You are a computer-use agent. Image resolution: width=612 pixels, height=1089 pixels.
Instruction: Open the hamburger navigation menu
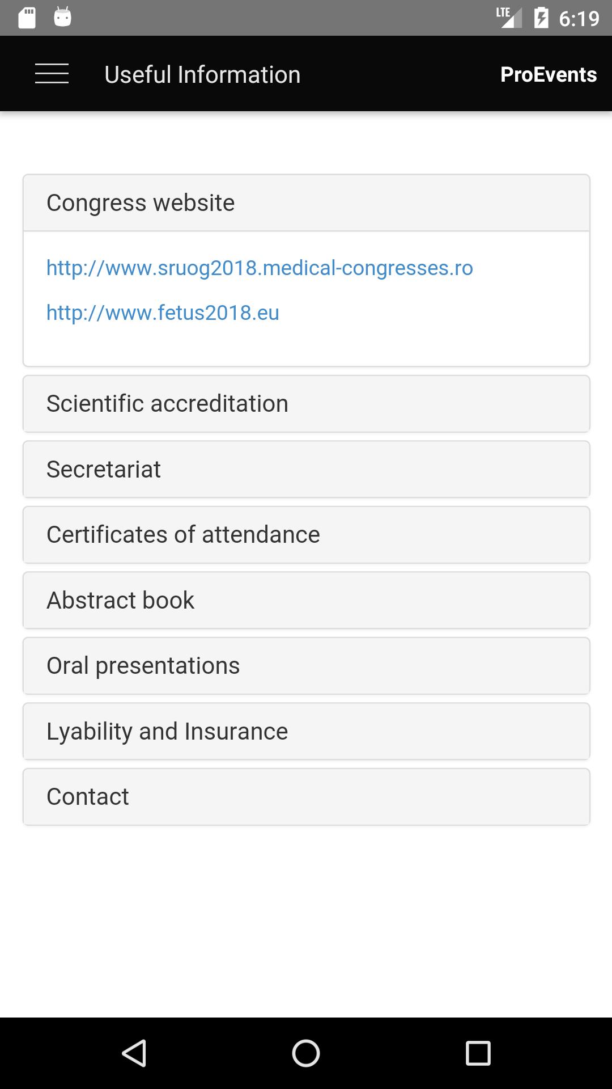pos(52,74)
